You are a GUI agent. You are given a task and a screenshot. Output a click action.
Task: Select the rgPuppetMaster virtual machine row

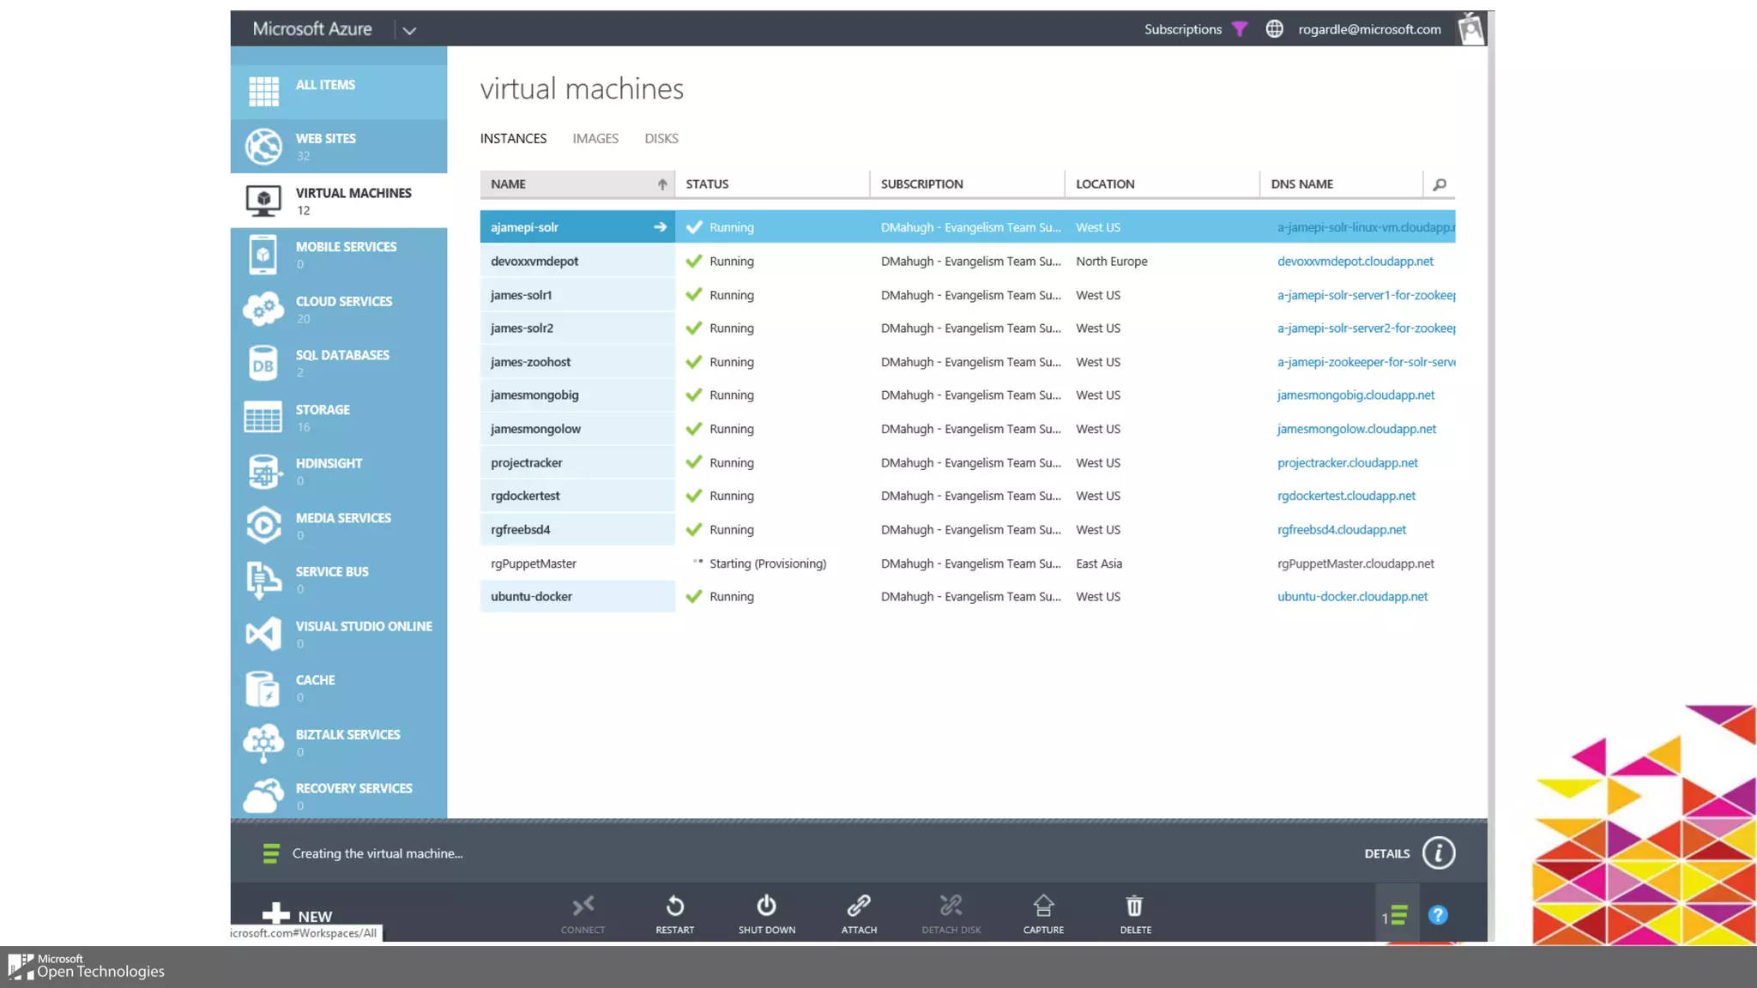(534, 563)
